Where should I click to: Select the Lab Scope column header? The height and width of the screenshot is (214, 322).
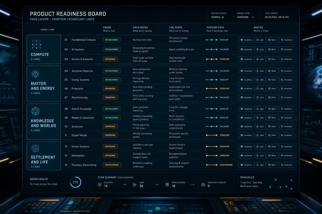(x=175, y=27)
